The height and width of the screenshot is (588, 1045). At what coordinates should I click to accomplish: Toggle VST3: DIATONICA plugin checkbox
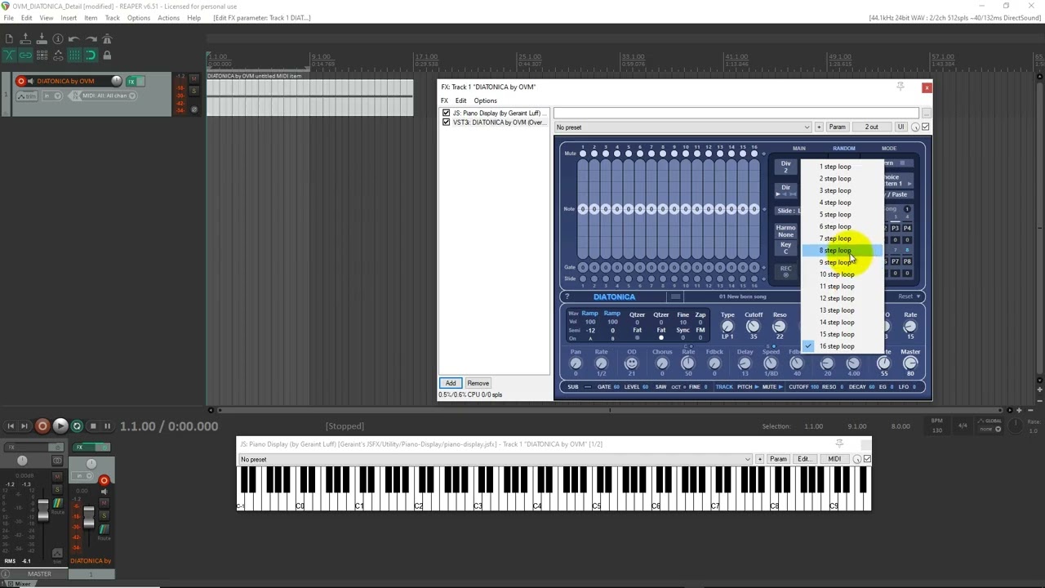click(x=446, y=122)
